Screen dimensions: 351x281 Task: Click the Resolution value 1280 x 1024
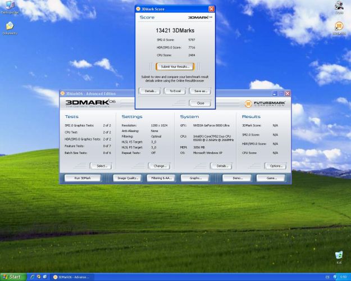click(159, 125)
